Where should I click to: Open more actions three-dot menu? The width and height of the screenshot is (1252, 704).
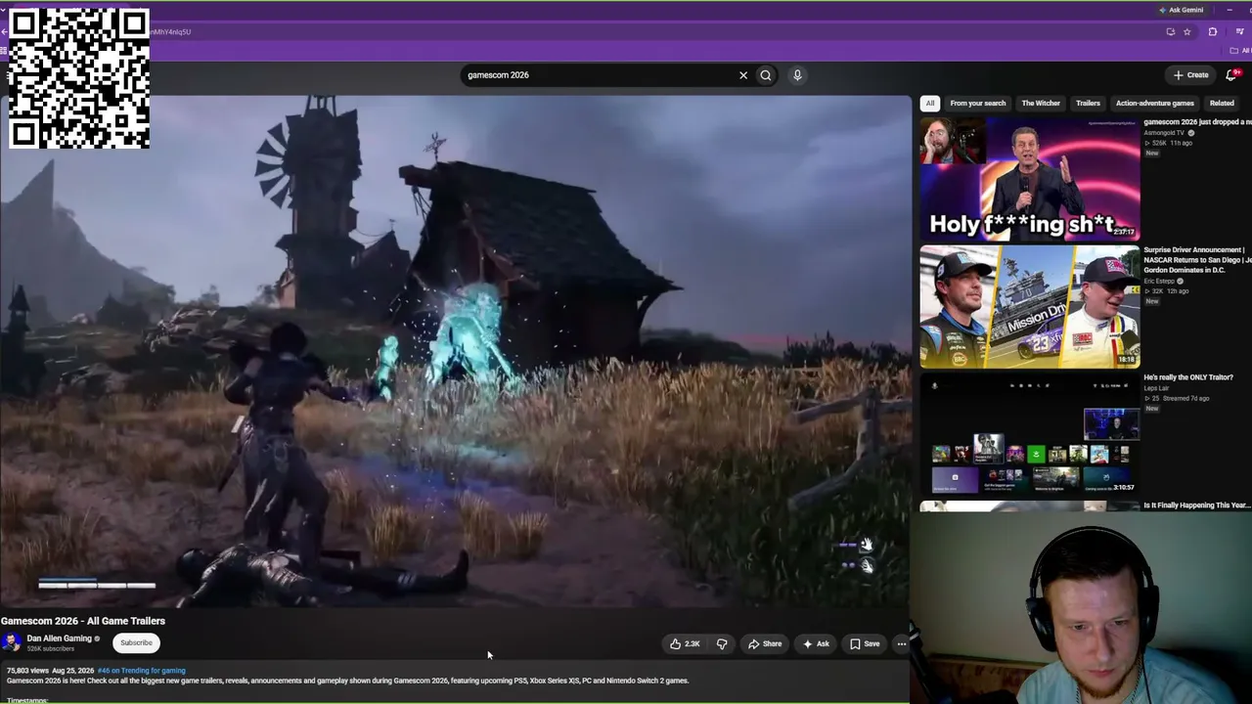[x=902, y=643]
